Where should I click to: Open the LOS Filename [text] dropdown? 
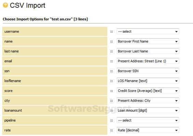click(x=148, y=81)
